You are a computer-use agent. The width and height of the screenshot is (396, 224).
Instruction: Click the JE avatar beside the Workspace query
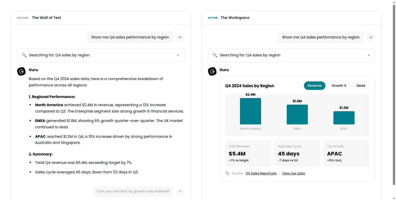point(371,37)
